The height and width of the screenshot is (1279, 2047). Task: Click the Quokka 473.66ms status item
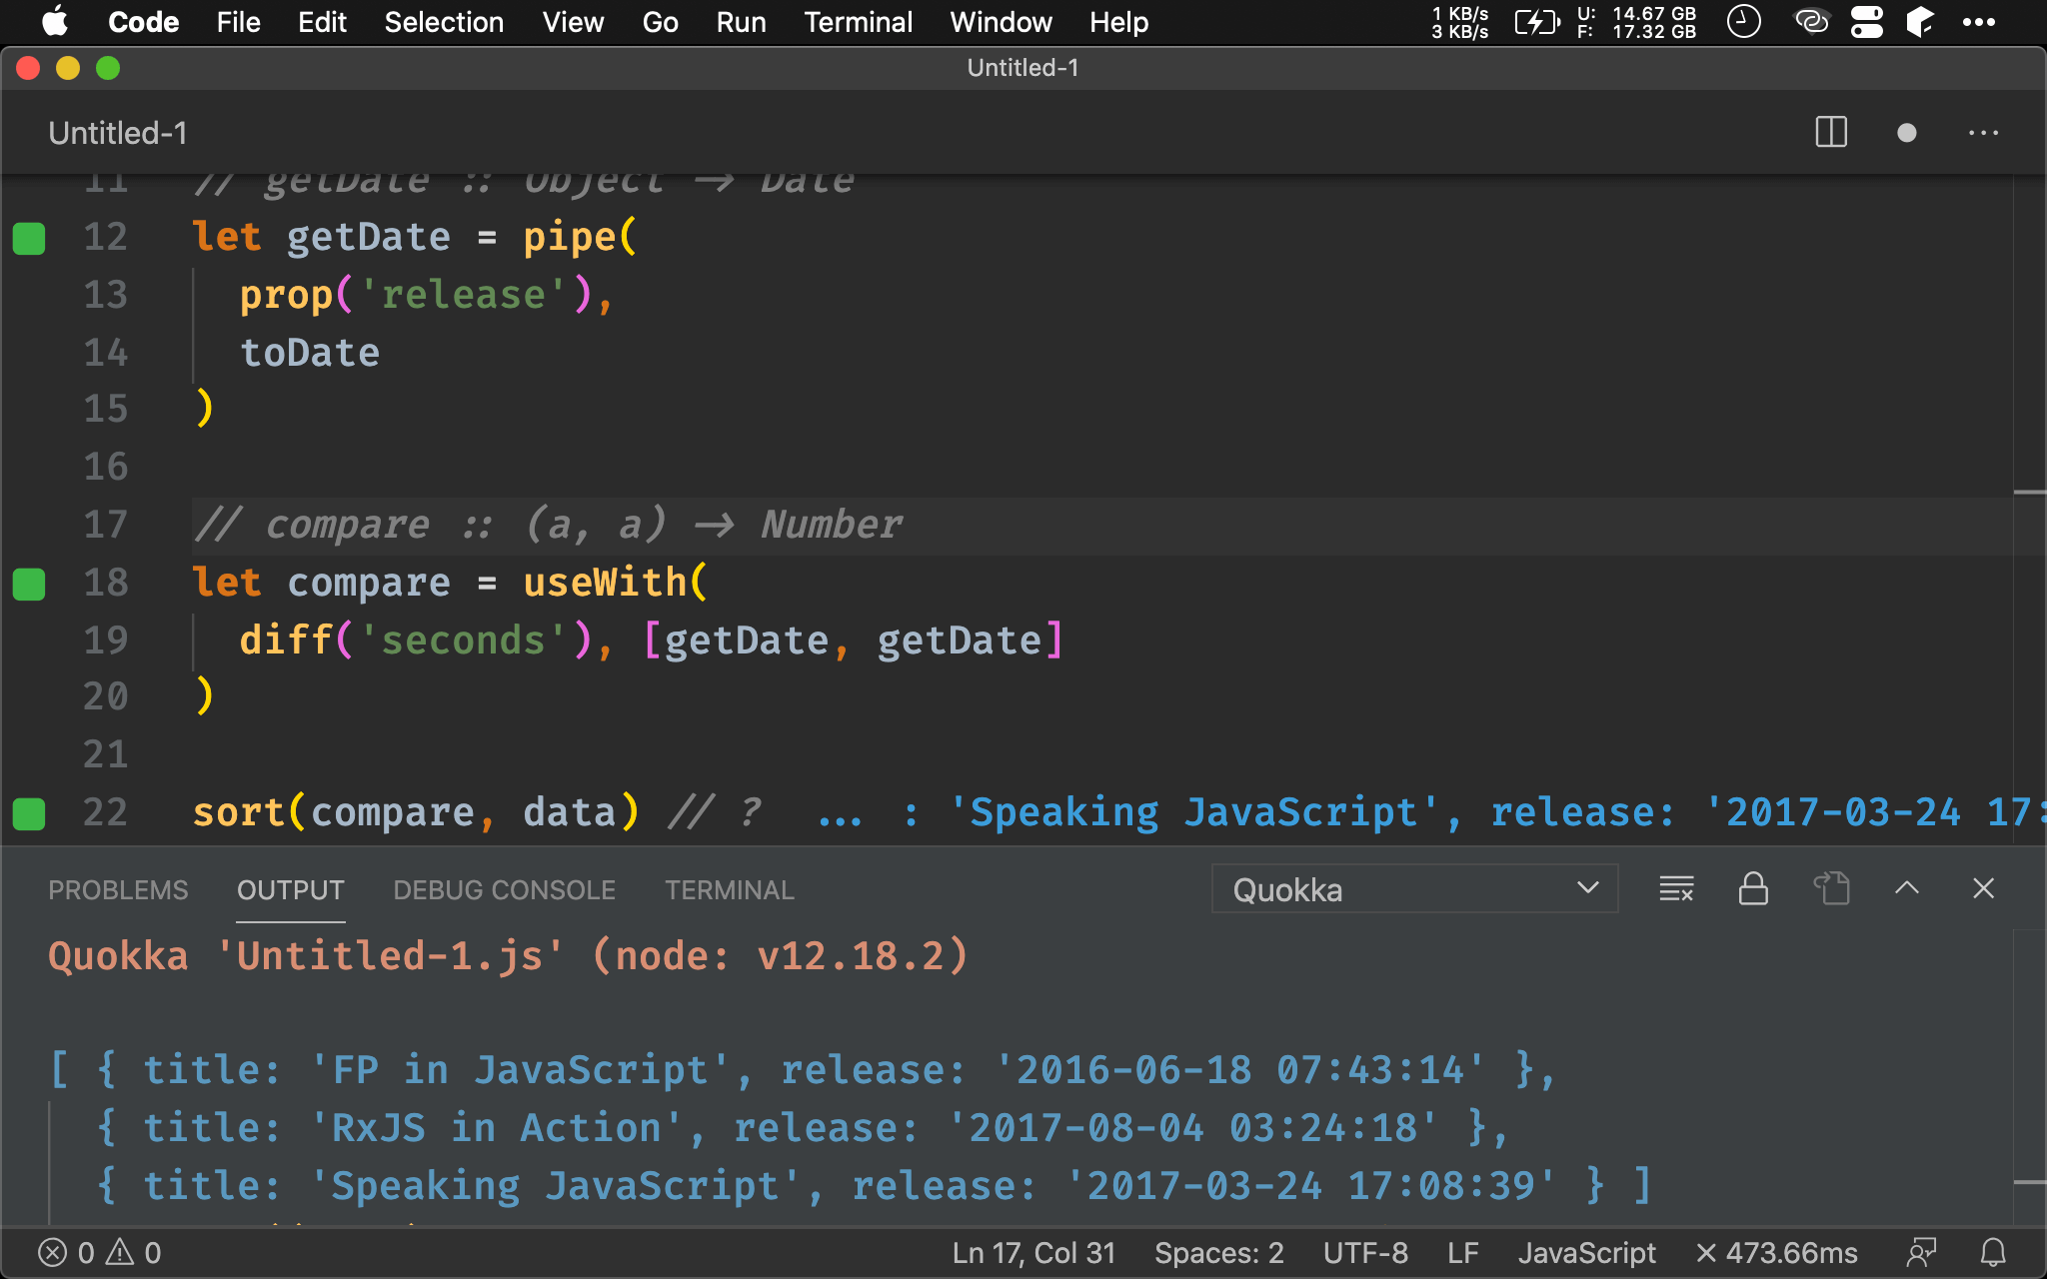coord(1777,1253)
